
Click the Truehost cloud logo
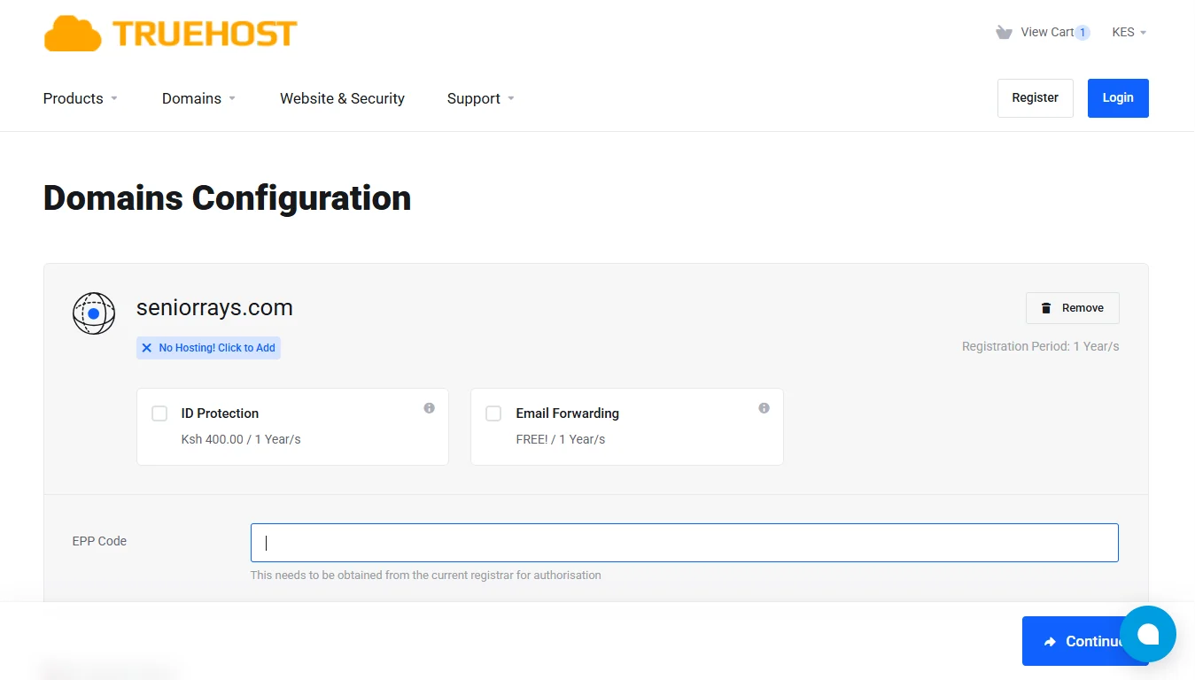click(x=170, y=34)
